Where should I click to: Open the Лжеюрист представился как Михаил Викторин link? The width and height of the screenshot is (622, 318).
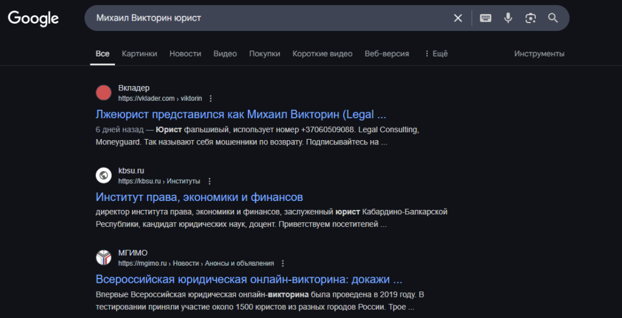[241, 115]
